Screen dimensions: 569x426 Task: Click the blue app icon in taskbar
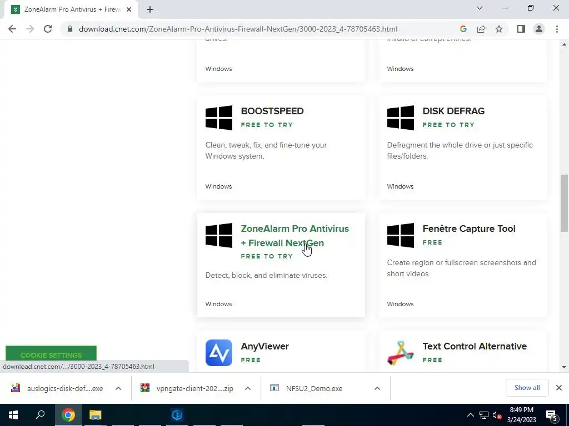pyautogui.click(x=177, y=415)
